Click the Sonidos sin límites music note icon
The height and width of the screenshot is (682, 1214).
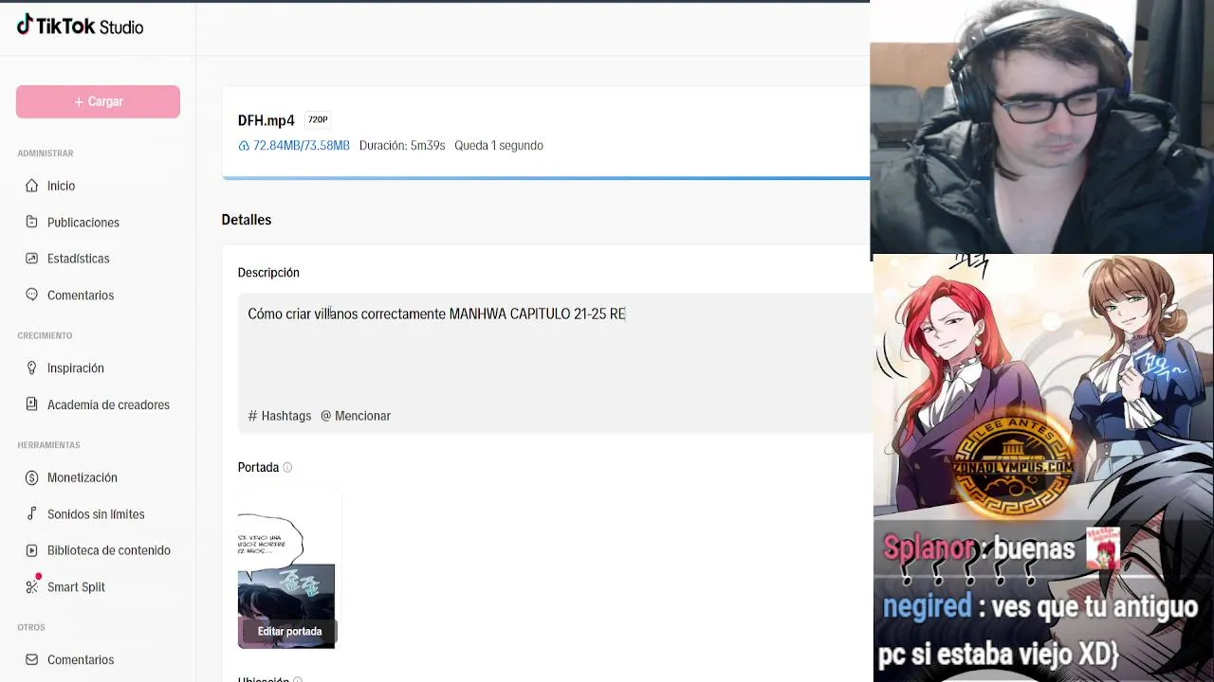click(x=32, y=513)
